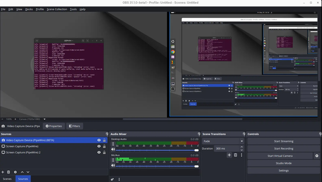Image resolution: width=322 pixels, height=182 pixels.
Task: Open the File menu
Action: [3, 9]
